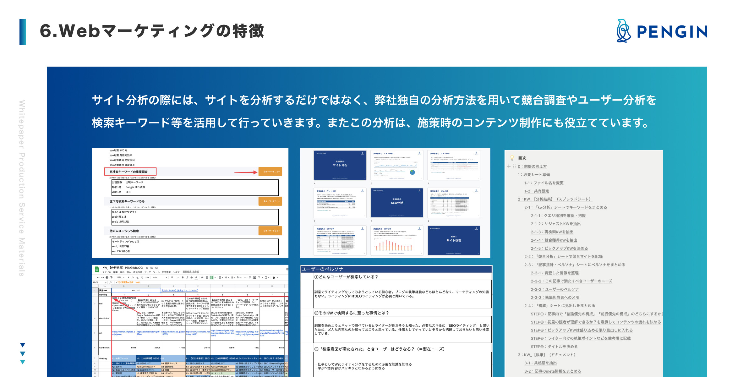
Task: Open the データ menu in Sheets
Action: pyautogui.click(x=147, y=272)
